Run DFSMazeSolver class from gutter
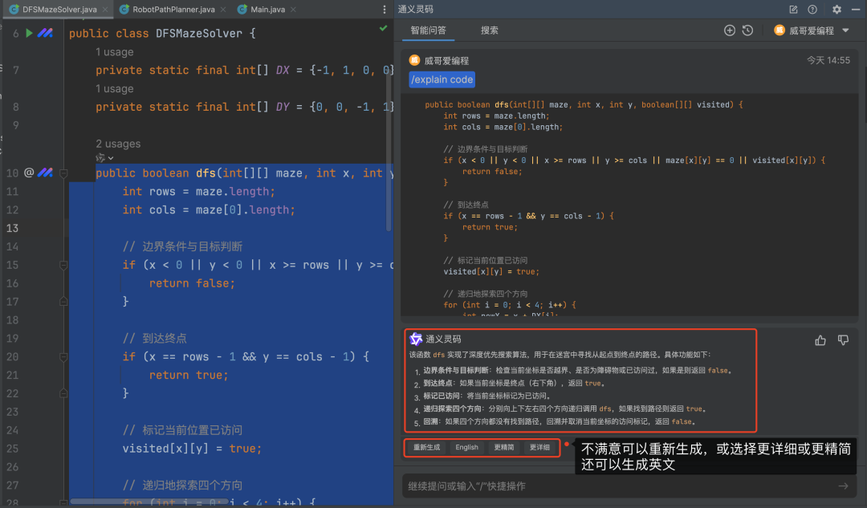Image resolution: width=867 pixels, height=508 pixels. [30, 33]
